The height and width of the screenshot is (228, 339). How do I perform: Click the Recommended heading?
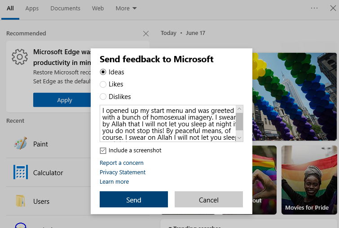click(x=26, y=34)
